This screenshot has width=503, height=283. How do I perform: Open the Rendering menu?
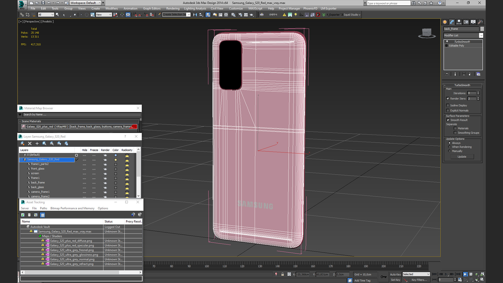click(x=173, y=9)
